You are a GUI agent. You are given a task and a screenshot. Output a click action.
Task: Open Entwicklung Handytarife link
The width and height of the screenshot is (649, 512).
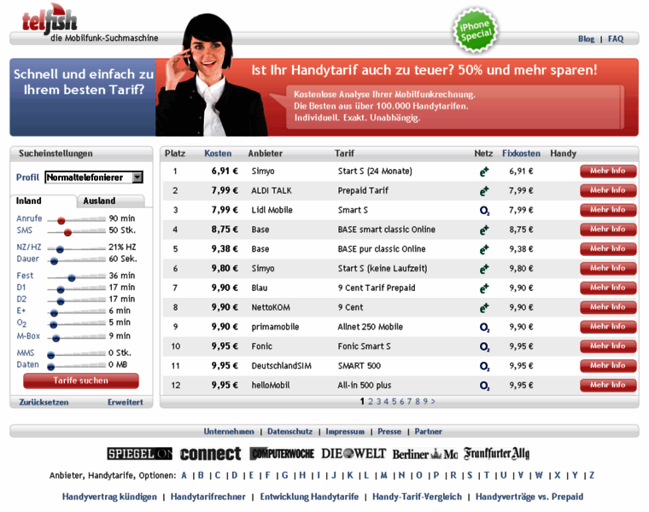click(x=309, y=497)
